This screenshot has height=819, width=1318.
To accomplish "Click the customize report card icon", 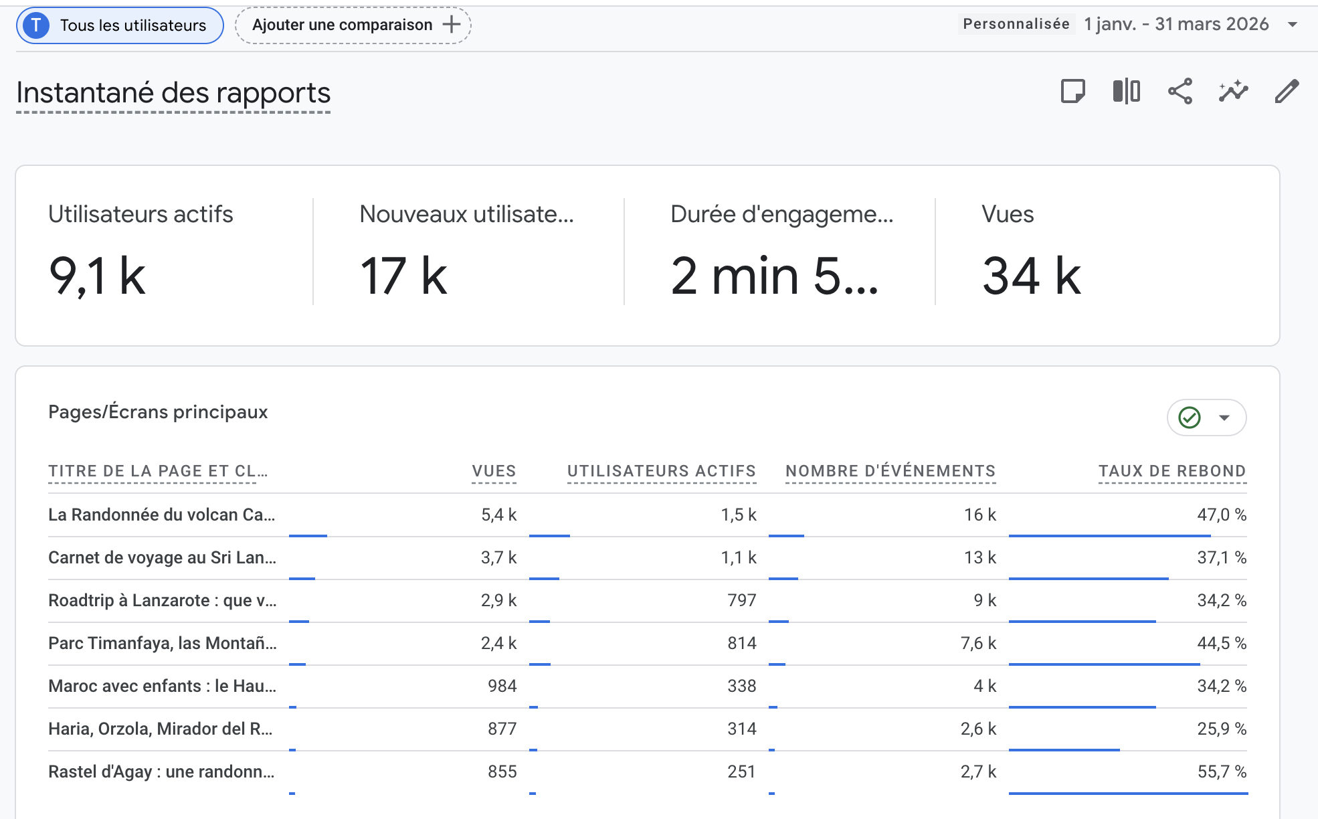I will 1072,91.
